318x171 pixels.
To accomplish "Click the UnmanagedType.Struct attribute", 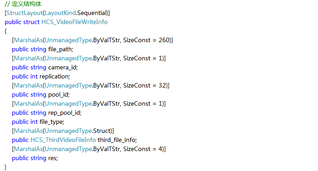I will 78,131.
